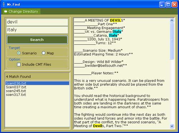Click the 4 Match Found label

[x=18, y=77]
